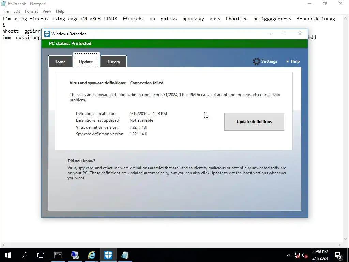Open taskbar search magnifier
Screen dimensions: 349x262
(x=25, y=255)
